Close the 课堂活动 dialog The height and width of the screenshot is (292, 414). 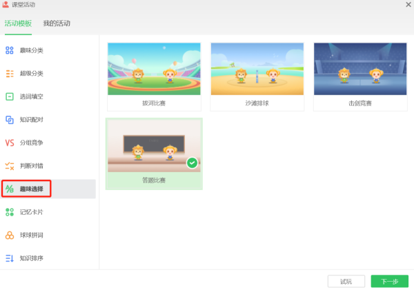click(407, 6)
